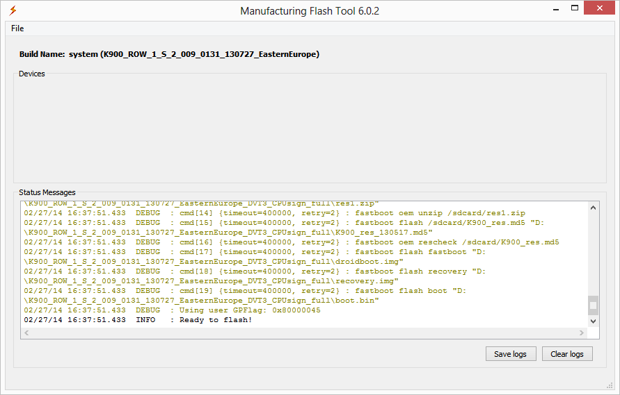620x395 pixels.
Task: Click the lightning bolt app icon
Action: point(13,10)
